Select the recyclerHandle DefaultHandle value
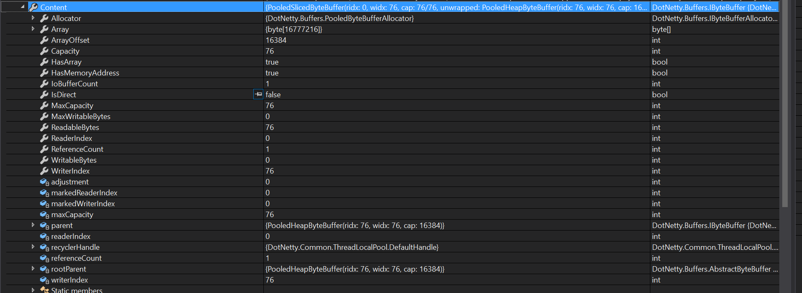 coord(352,247)
